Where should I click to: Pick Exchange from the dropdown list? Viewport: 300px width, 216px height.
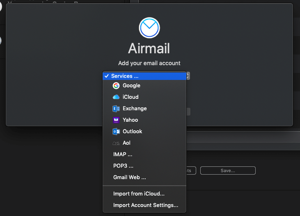click(x=144, y=109)
